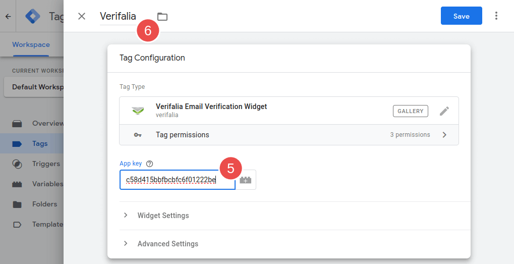Click the App key input field
Screen dimensions: 514x264
(178, 180)
